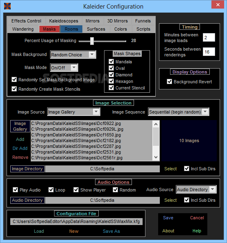Select Dcf0922.jpg in the image list
Image resolution: width=227 pixels, height=243 pixels.
pos(92,123)
